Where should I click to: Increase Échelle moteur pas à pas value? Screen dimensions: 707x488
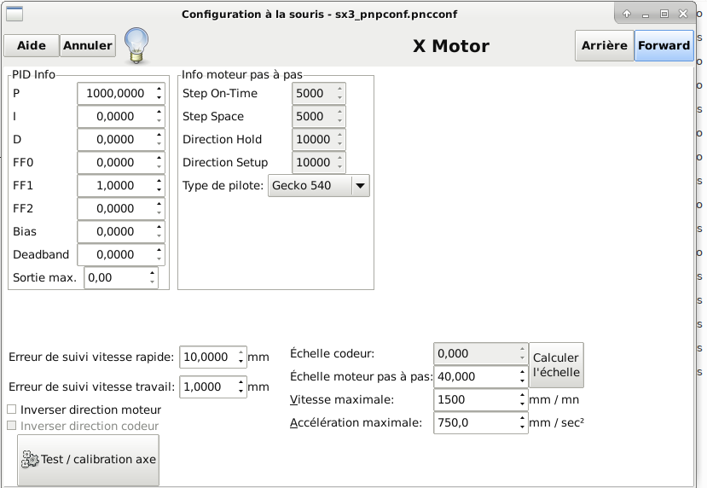tap(522, 372)
